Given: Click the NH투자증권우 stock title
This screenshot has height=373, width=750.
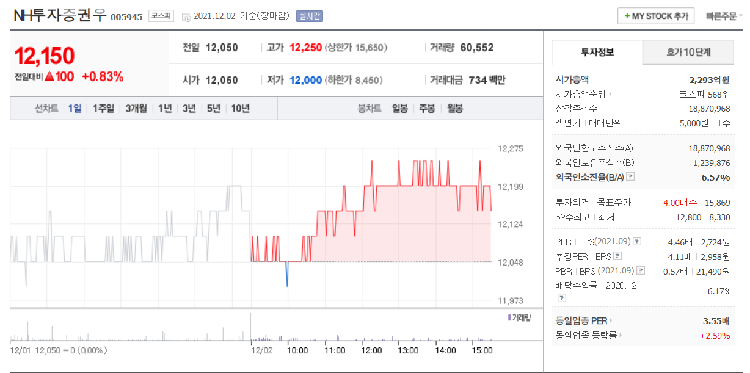Looking at the screenshot, I should pyautogui.click(x=60, y=16).
